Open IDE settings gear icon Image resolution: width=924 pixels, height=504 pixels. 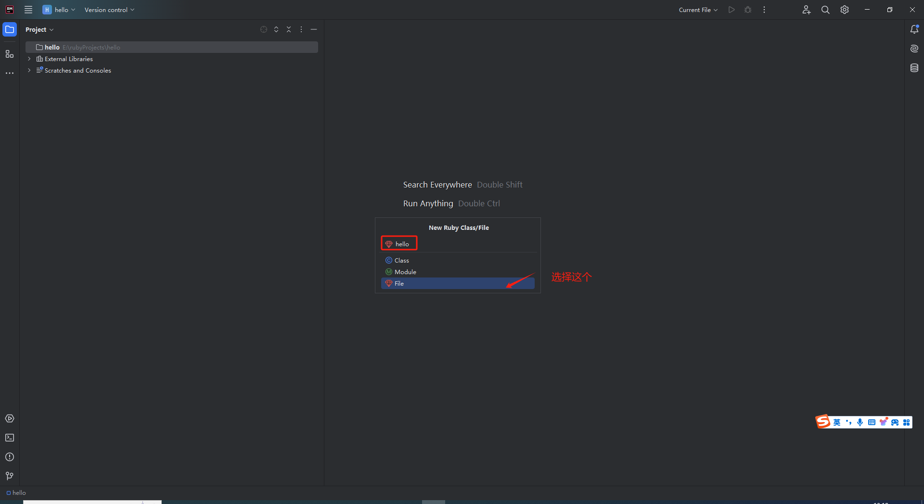[845, 10]
